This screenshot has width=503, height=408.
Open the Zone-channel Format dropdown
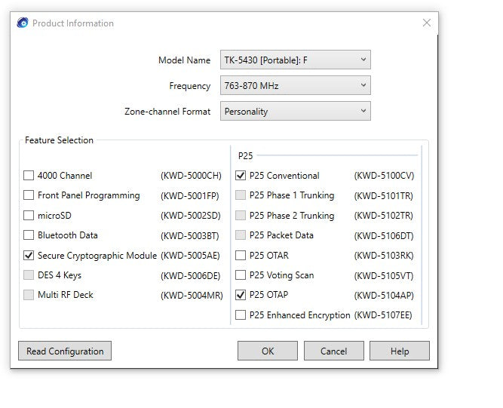295,111
